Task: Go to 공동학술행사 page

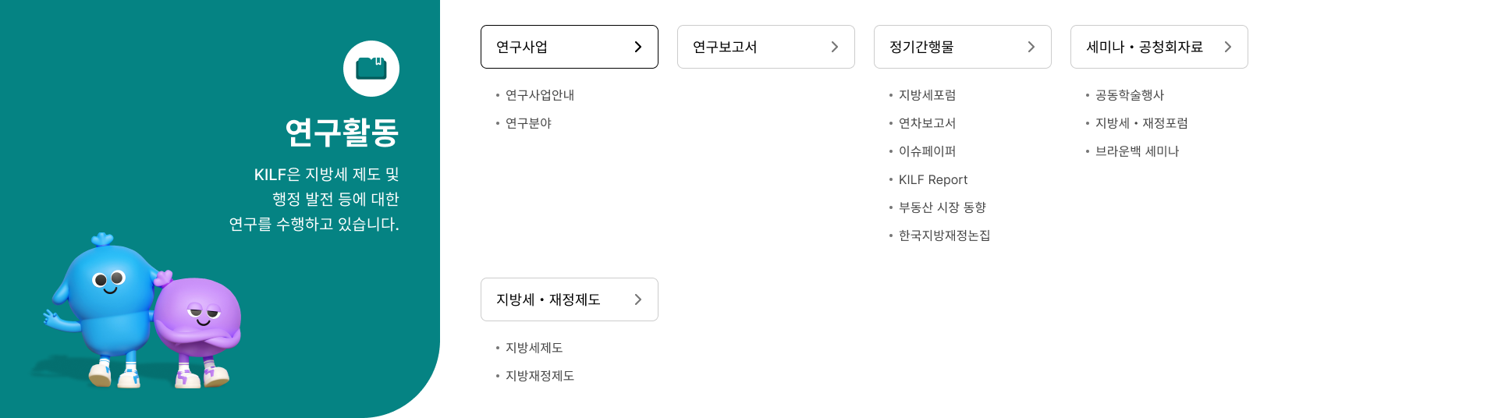Action: point(1129,95)
